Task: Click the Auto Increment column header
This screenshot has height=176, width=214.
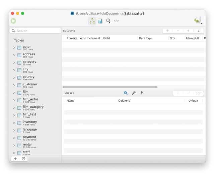Action: pyautogui.click(x=90, y=38)
